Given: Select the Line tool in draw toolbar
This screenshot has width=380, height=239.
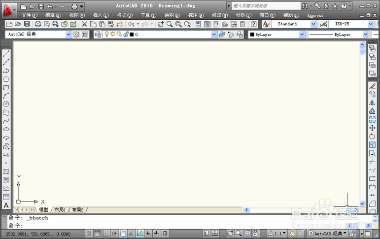Looking at the screenshot, I should click(6, 54).
